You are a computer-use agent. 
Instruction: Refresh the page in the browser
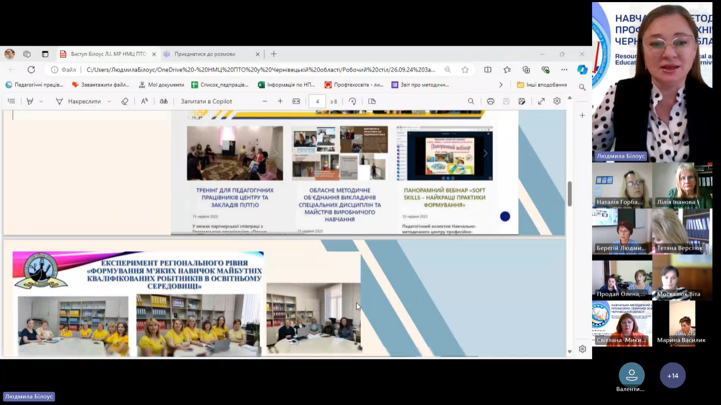[x=31, y=70]
